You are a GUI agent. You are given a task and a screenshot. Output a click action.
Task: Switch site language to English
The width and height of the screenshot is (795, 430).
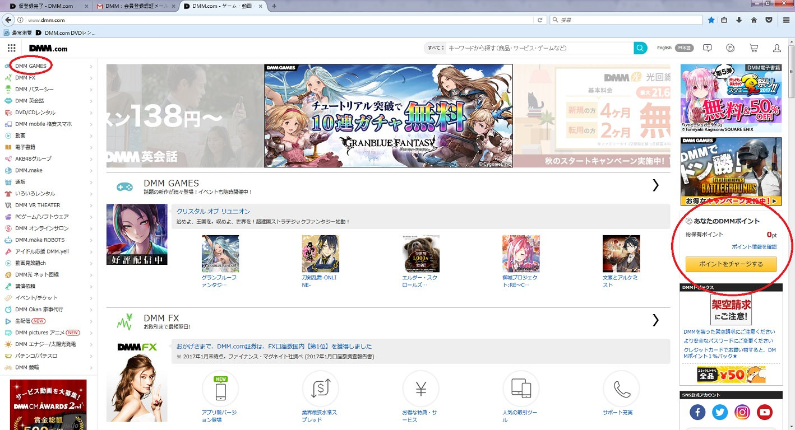click(664, 48)
